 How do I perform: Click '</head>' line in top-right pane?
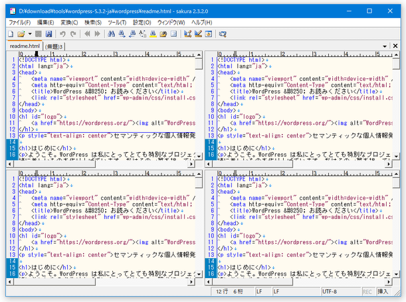(x=228, y=104)
